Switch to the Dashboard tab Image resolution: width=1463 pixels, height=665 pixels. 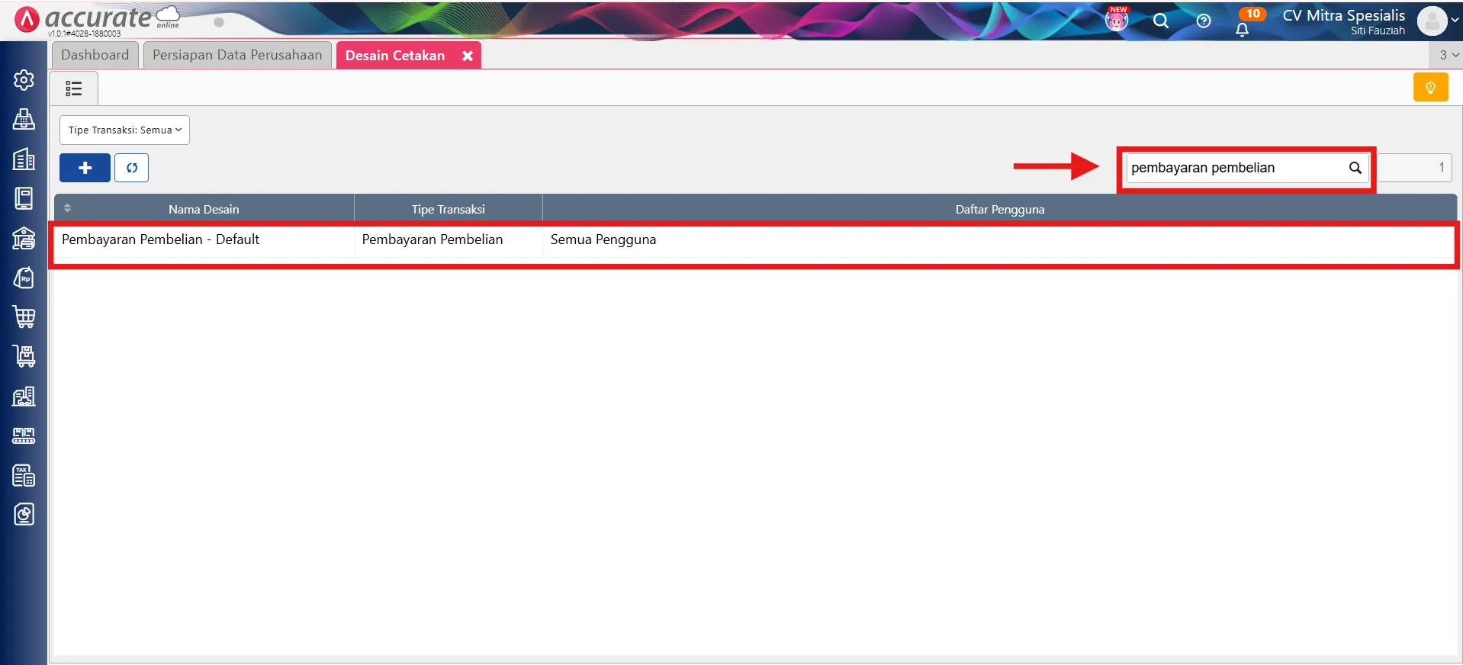(95, 55)
